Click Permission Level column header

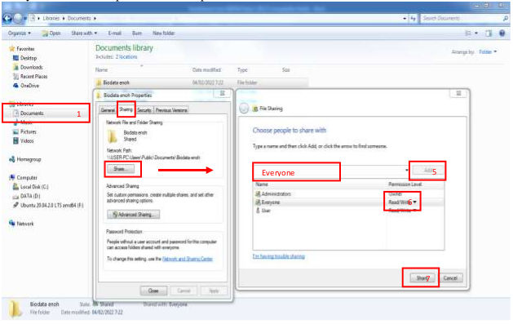405,184
